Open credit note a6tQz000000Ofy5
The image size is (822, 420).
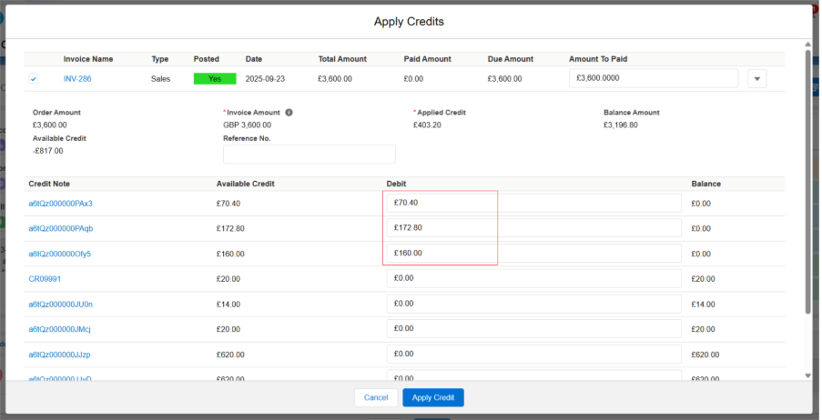pyautogui.click(x=59, y=254)
